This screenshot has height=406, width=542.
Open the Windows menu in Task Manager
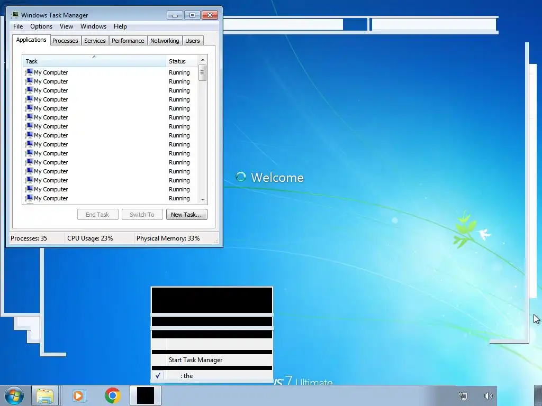93,26
